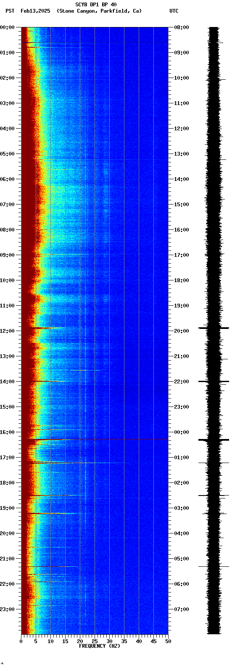Click the UTC time label "00:00"

pyautogui.click(x=182, y=432)
